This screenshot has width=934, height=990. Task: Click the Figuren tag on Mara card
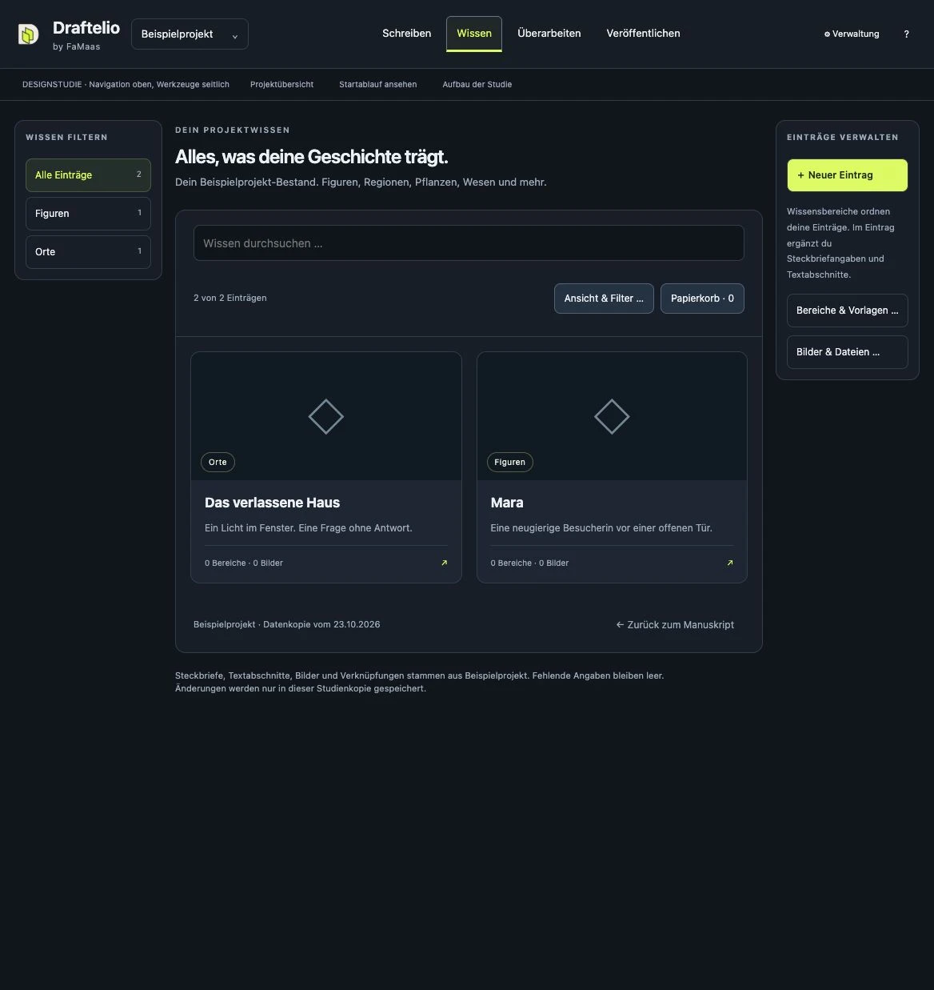pyautogui.click(x=509, y=462)
